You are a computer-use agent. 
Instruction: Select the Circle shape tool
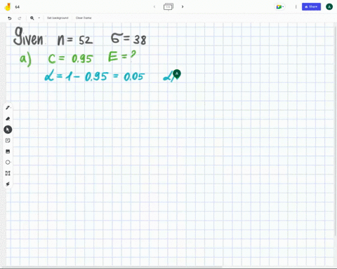pos(8,163)
